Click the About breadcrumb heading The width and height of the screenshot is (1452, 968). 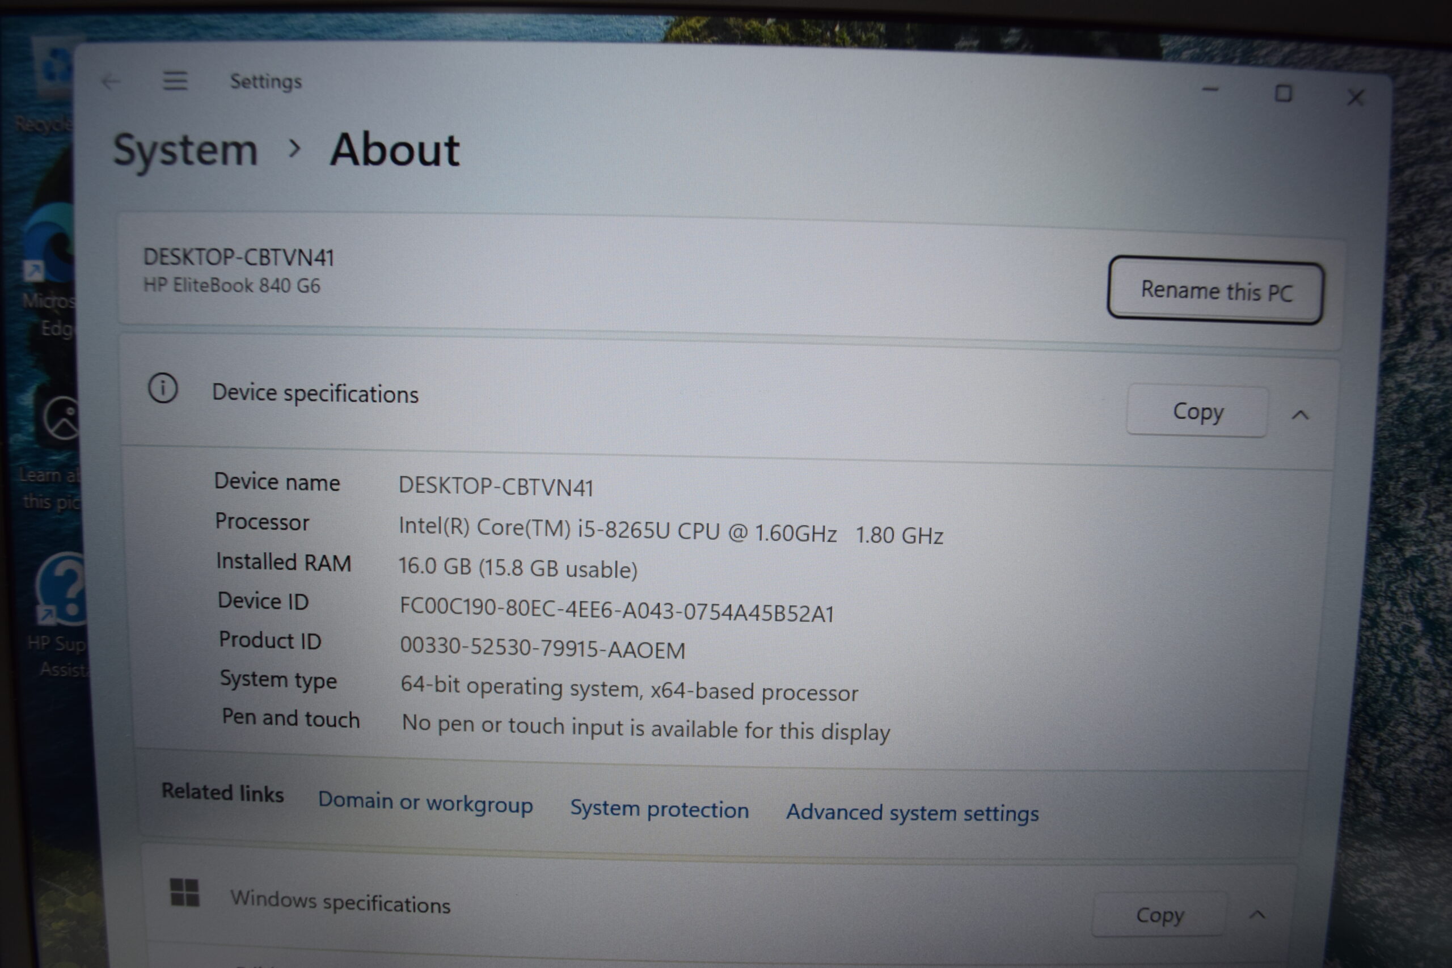(x=395, y=150)
